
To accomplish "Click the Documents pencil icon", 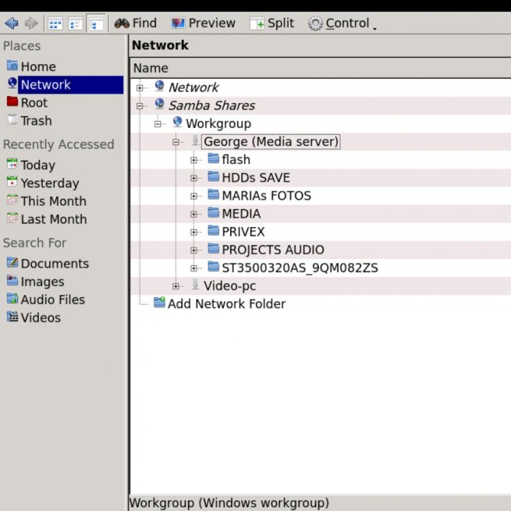I will pos(12,262).
